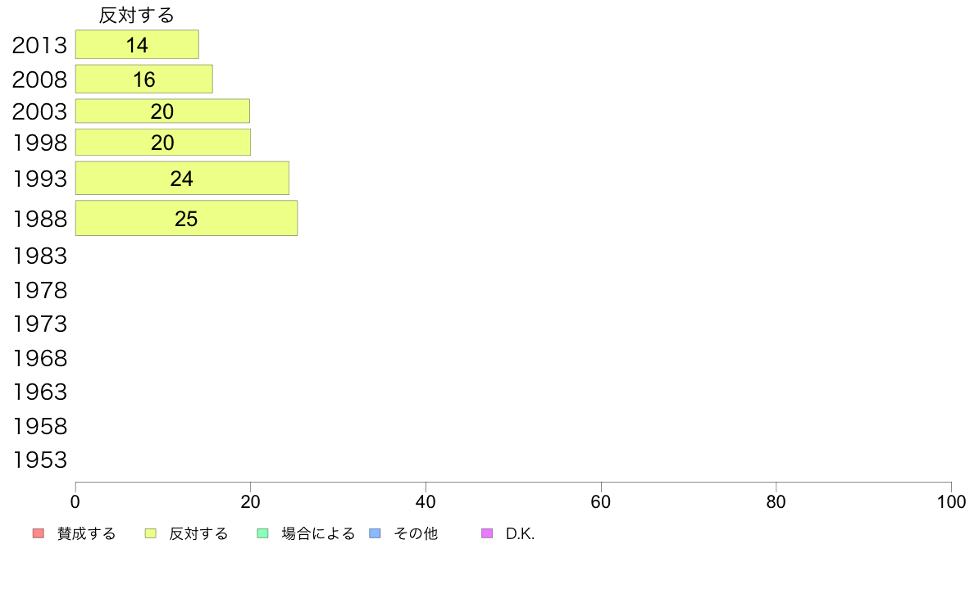974x603 pixels.
Task: Click the yellow 反対する legend swatch
Action: pyautogui.click(x=150, y=533)
